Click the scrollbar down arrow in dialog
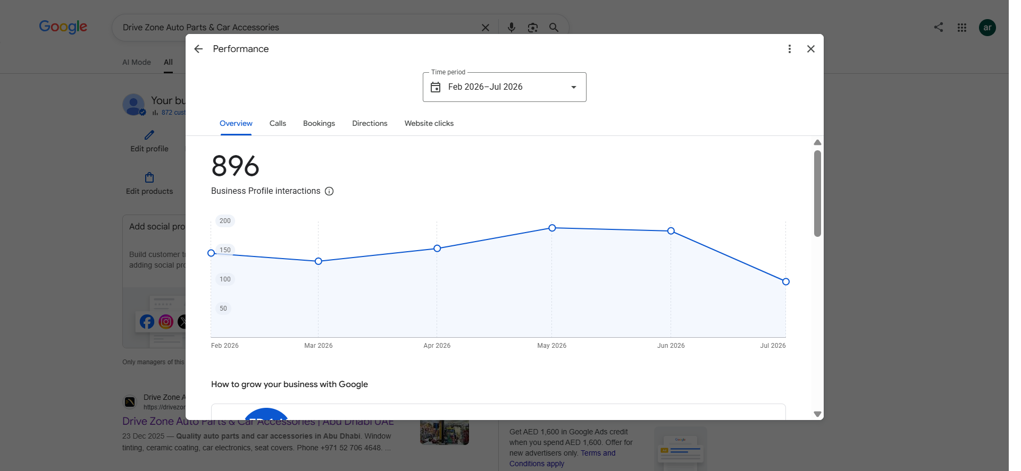The image size is (1021, 471). click(x=817, y=414)
